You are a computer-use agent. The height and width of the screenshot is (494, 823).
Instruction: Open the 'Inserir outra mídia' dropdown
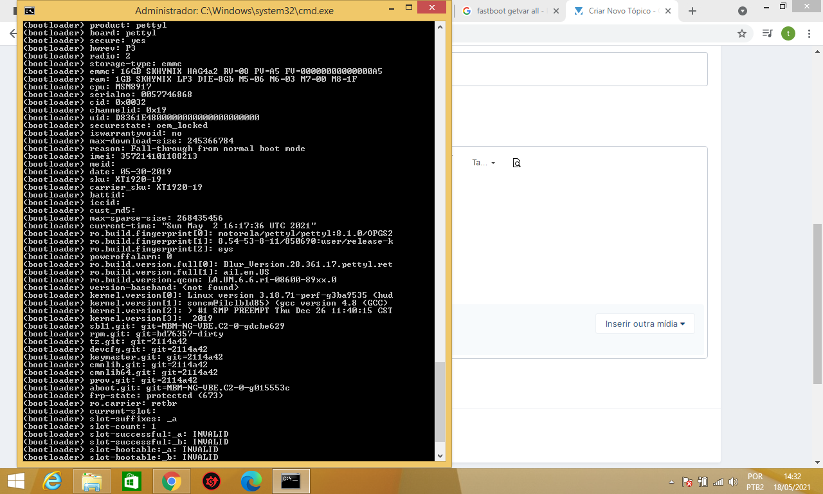645,324
